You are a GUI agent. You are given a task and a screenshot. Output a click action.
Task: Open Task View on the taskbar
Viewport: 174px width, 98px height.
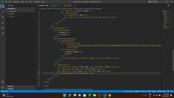click(x=75, y=95)
